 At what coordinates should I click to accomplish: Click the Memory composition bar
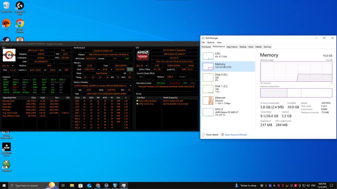coord(296,93)
